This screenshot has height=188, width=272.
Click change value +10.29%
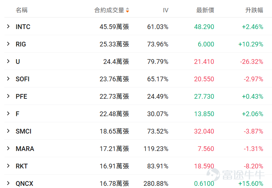(251, 44)
